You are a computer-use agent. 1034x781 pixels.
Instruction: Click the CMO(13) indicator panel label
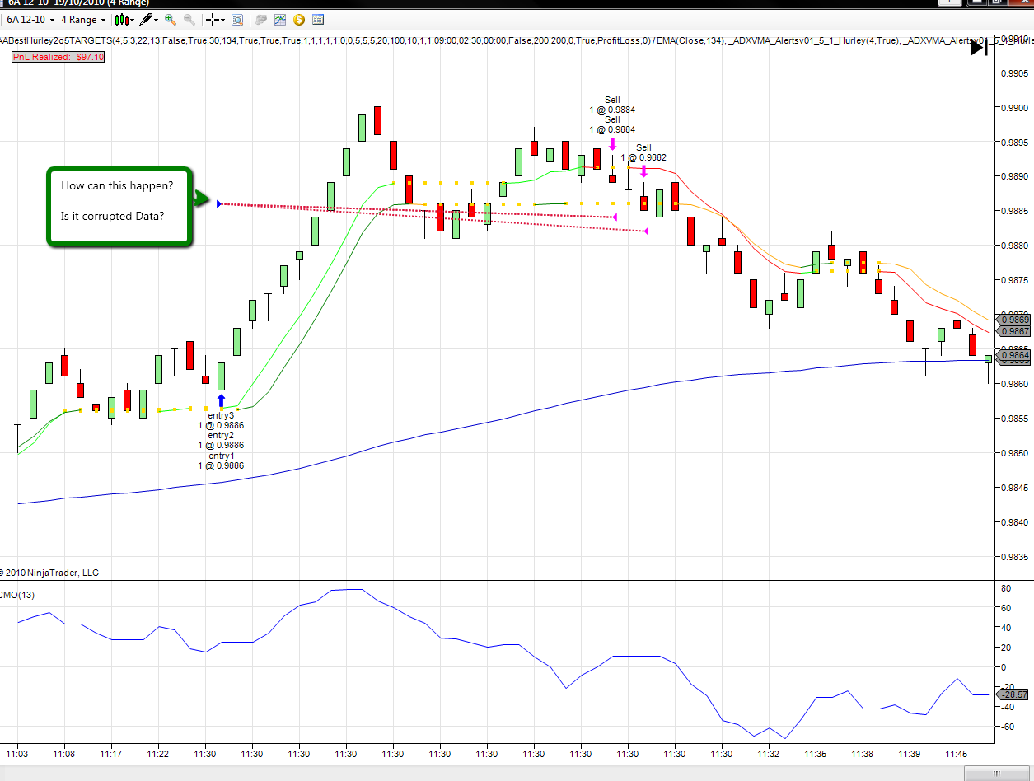pyautogui.click(x=16, y=595)
